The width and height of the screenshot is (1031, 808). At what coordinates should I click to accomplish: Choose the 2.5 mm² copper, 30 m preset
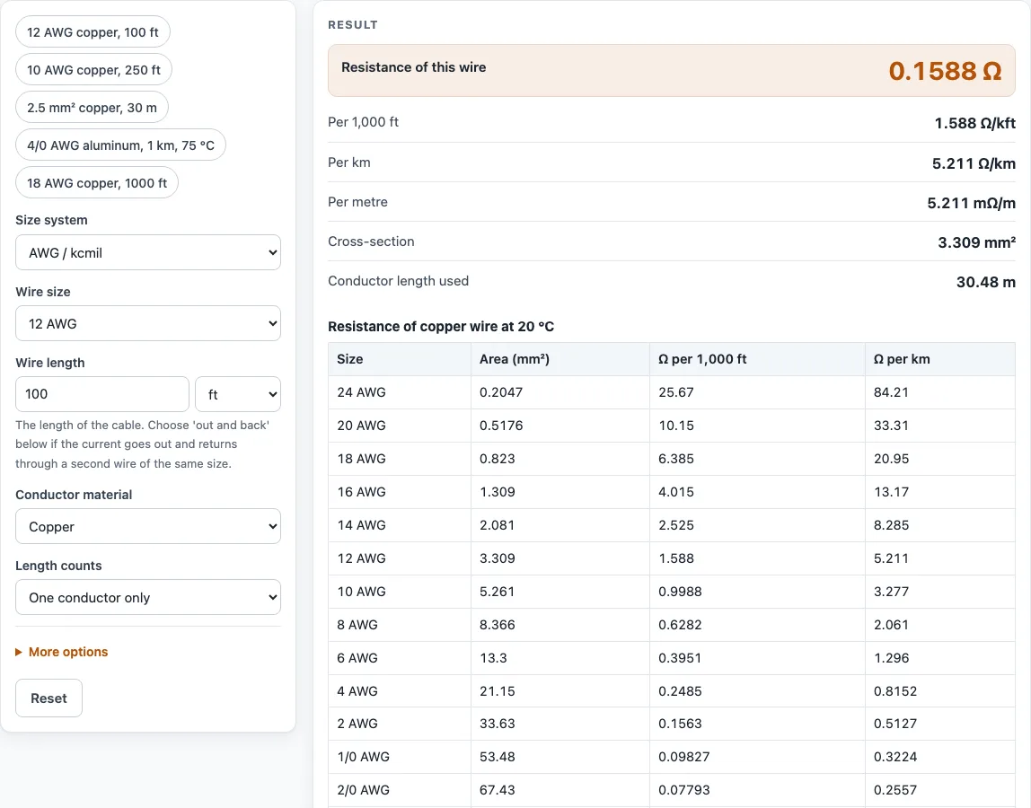pyautogui.click(x=92, y=108)
